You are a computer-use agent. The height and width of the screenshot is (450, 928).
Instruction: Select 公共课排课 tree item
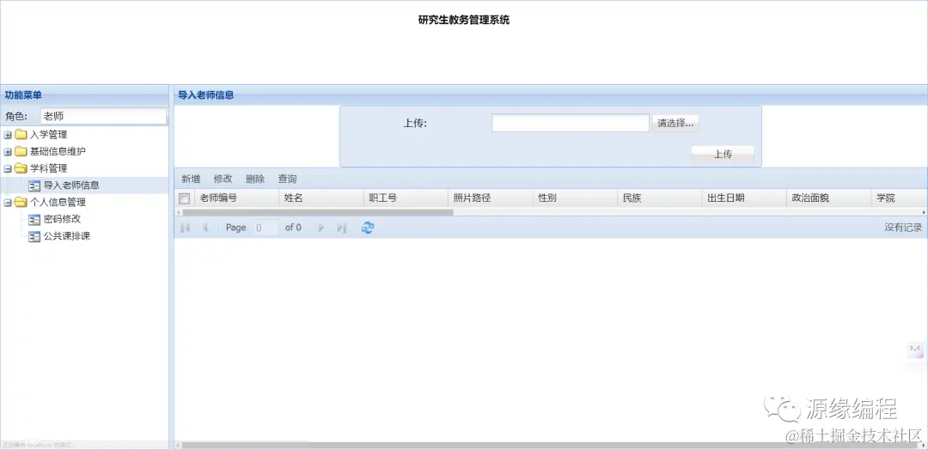click(67, 236)
